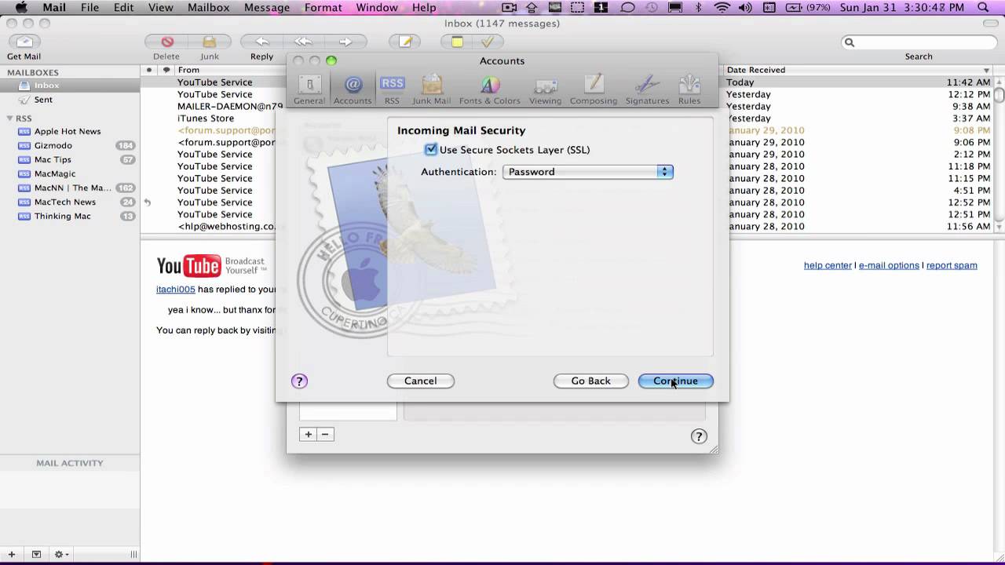Screen dimensions: 1005x565
Task: Open the Junk Mail preferences pane
Action: point(432,90)
